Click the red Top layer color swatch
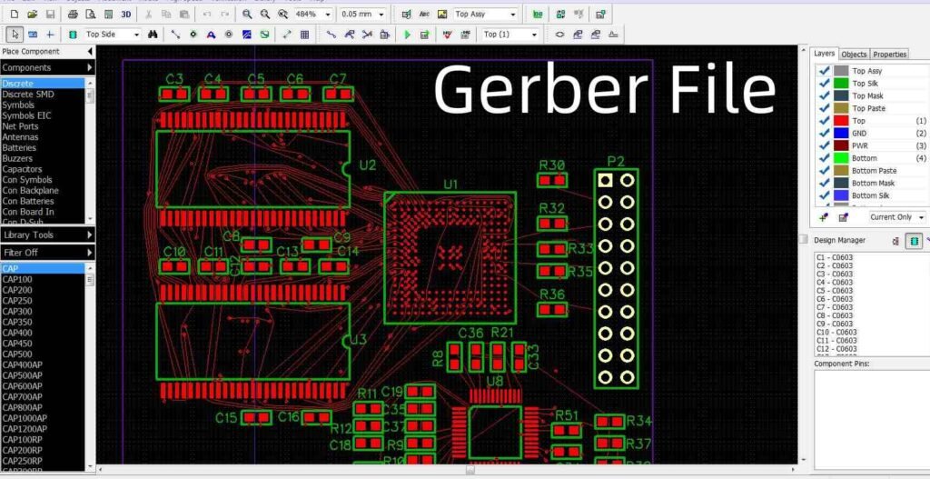Image resolution: width=930 pixels, height=479 pixels. click(x=841, y=121)
